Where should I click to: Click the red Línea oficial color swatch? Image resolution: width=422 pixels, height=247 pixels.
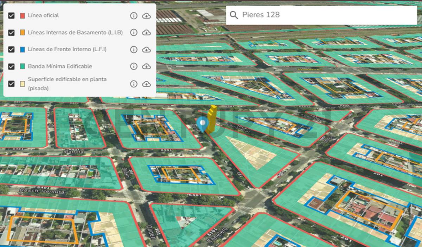[23, 16]
